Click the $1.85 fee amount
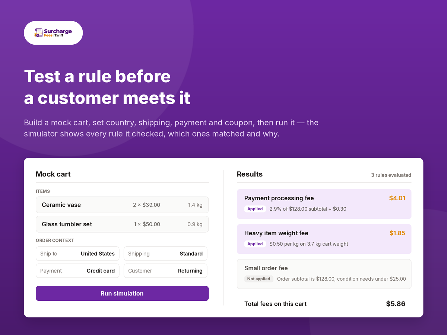447x335 pixels. [397, 233]
